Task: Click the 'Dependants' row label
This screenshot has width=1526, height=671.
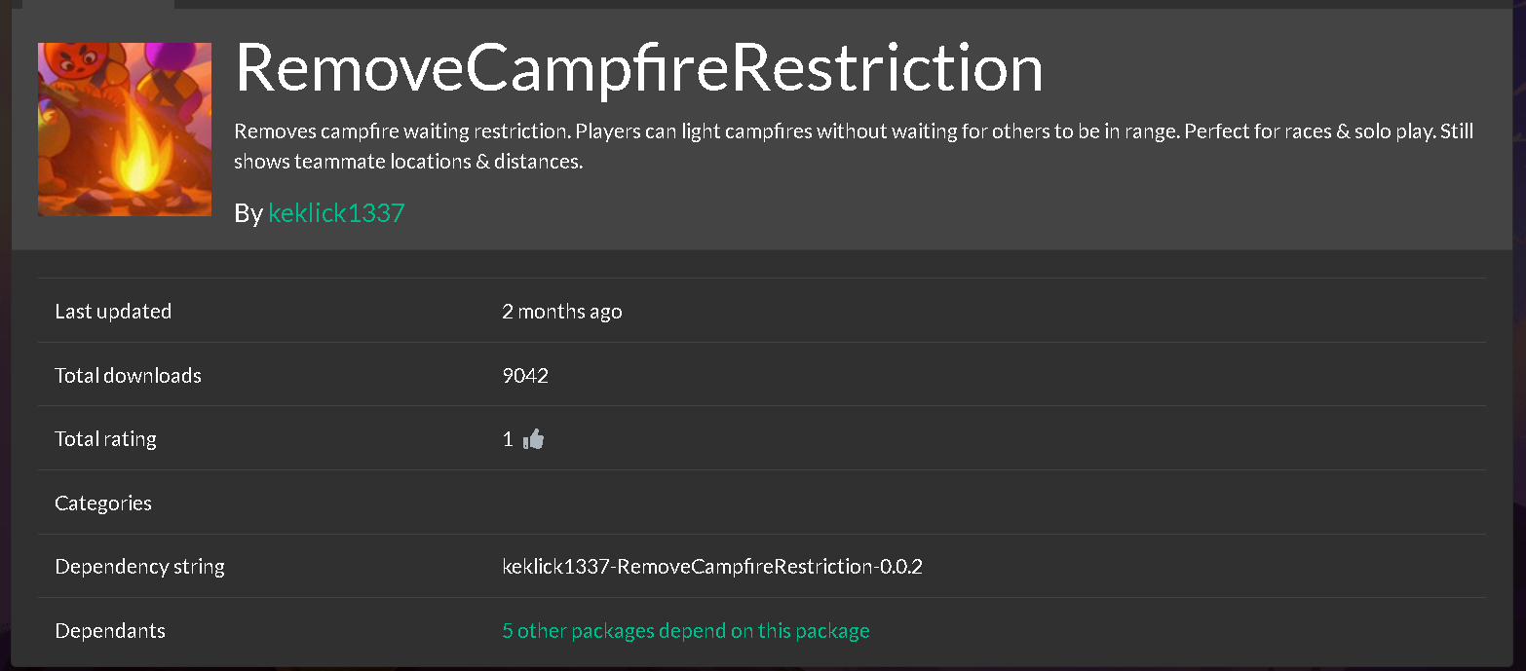Action: (x=110, y=631)
